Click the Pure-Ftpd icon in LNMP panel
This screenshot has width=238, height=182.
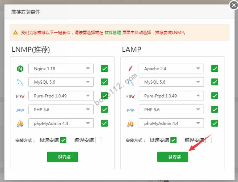[20, 96]
